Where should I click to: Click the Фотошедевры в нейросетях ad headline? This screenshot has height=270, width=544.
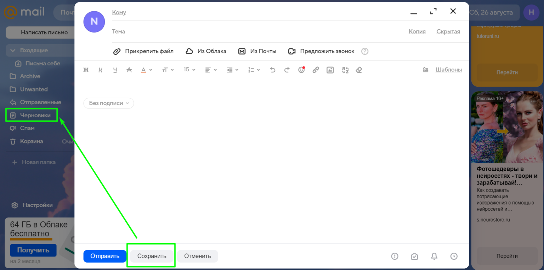507,176
